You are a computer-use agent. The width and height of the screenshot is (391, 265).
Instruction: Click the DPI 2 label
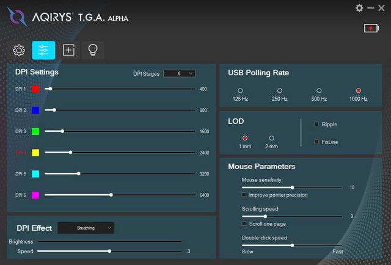[20, 110]
